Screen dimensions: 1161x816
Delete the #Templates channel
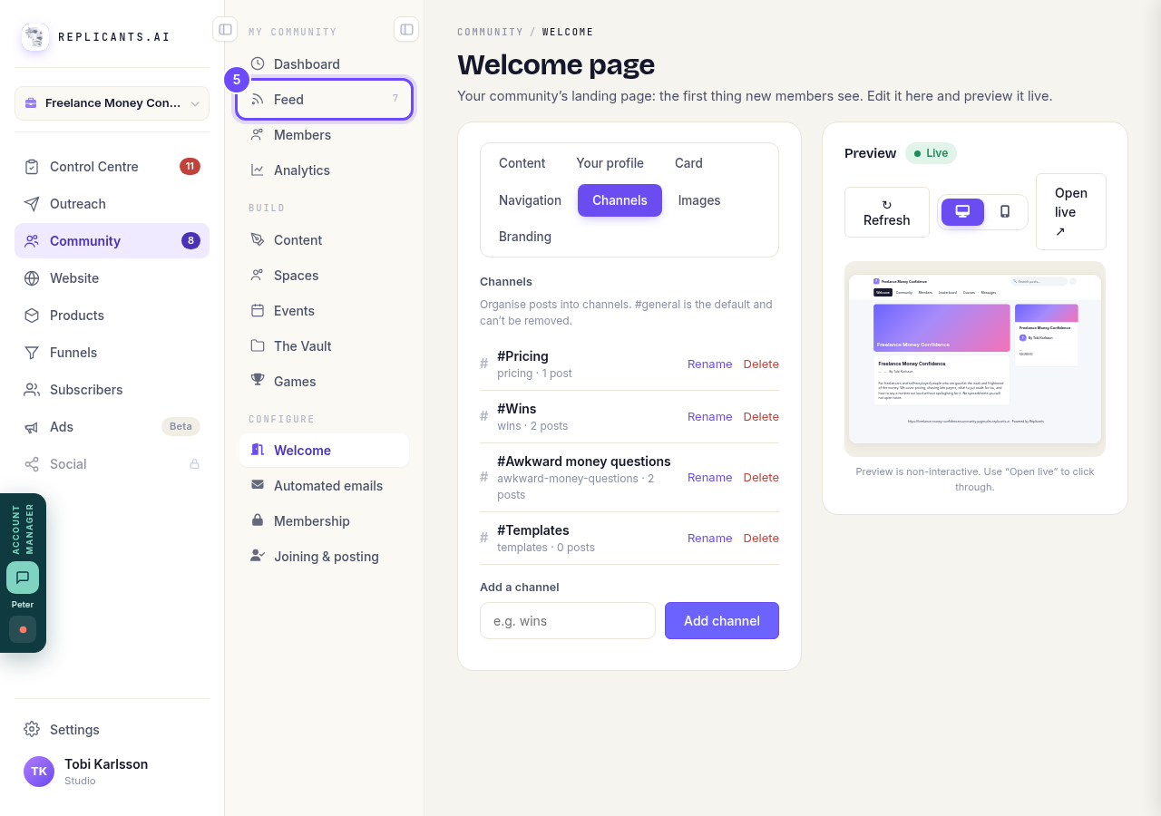[761, 539]
